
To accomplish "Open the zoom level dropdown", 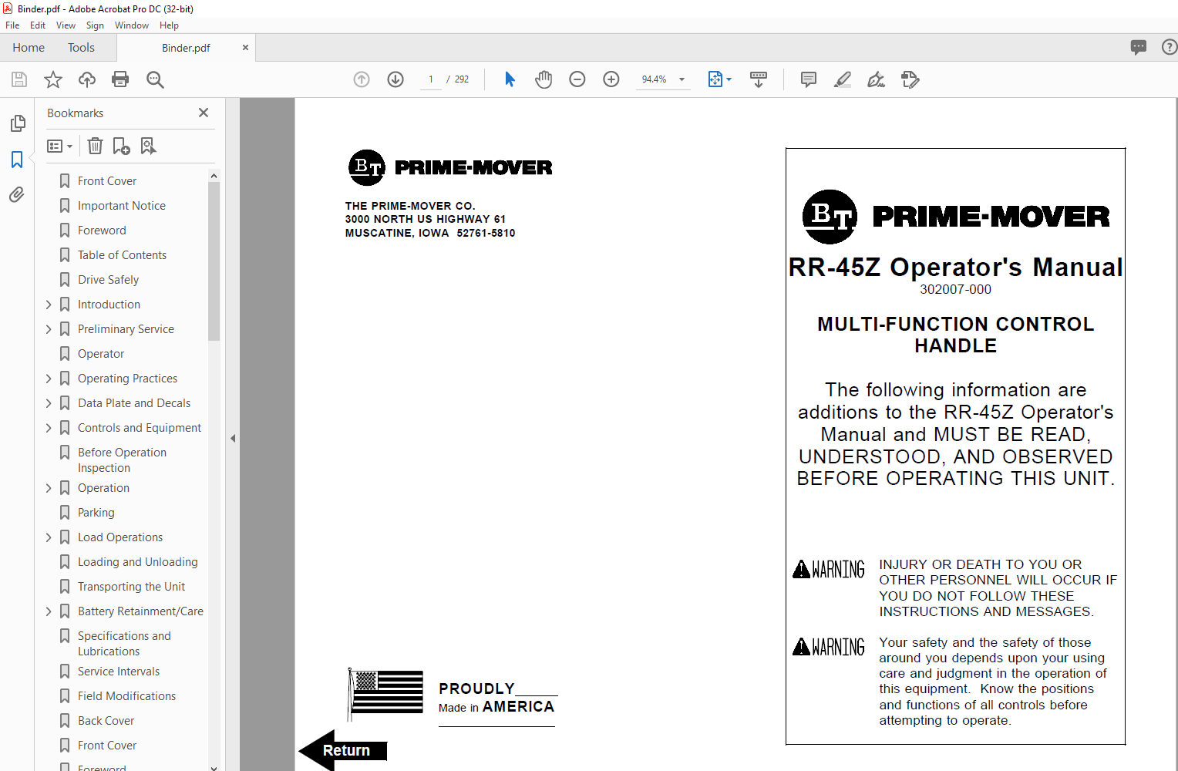I will click(x=682, y=79).
